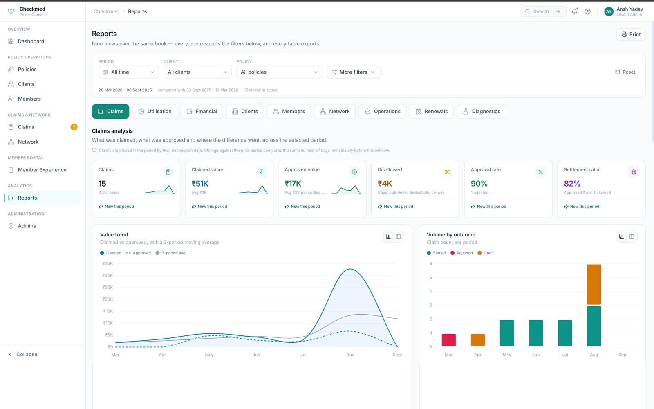Click the Dashboard grid icon in sidebar

(x=11, y=41)
